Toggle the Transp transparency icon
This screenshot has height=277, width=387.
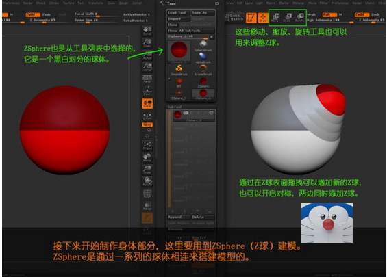[x=147, y=206]
